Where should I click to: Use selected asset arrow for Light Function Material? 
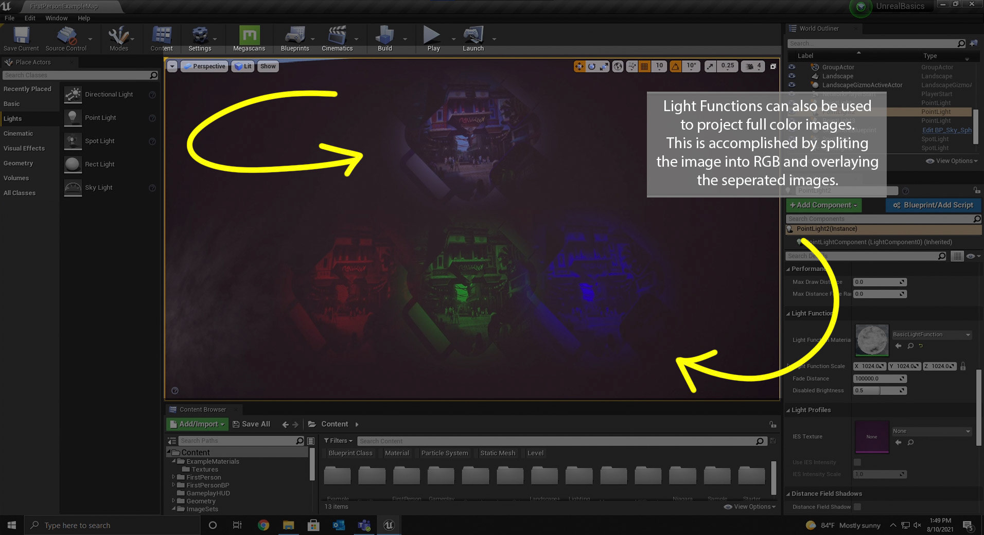[899, 346]
